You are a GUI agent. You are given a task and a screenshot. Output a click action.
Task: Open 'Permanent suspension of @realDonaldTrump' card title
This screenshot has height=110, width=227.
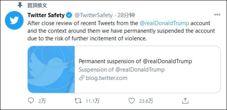click(x=135, y=61)
